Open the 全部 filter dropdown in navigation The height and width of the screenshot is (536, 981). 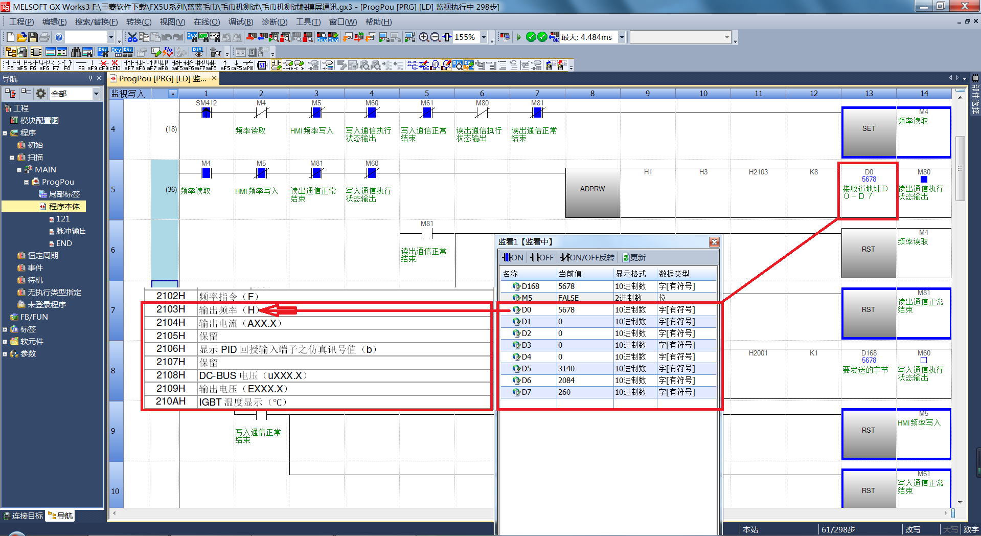[x=96, y=94]
